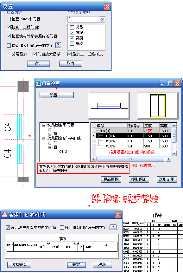Image resolution: width=183 pixels, height=273 pixels.
Task: Uncheck 高度 in display parameters list
Action: coord(72,38)
